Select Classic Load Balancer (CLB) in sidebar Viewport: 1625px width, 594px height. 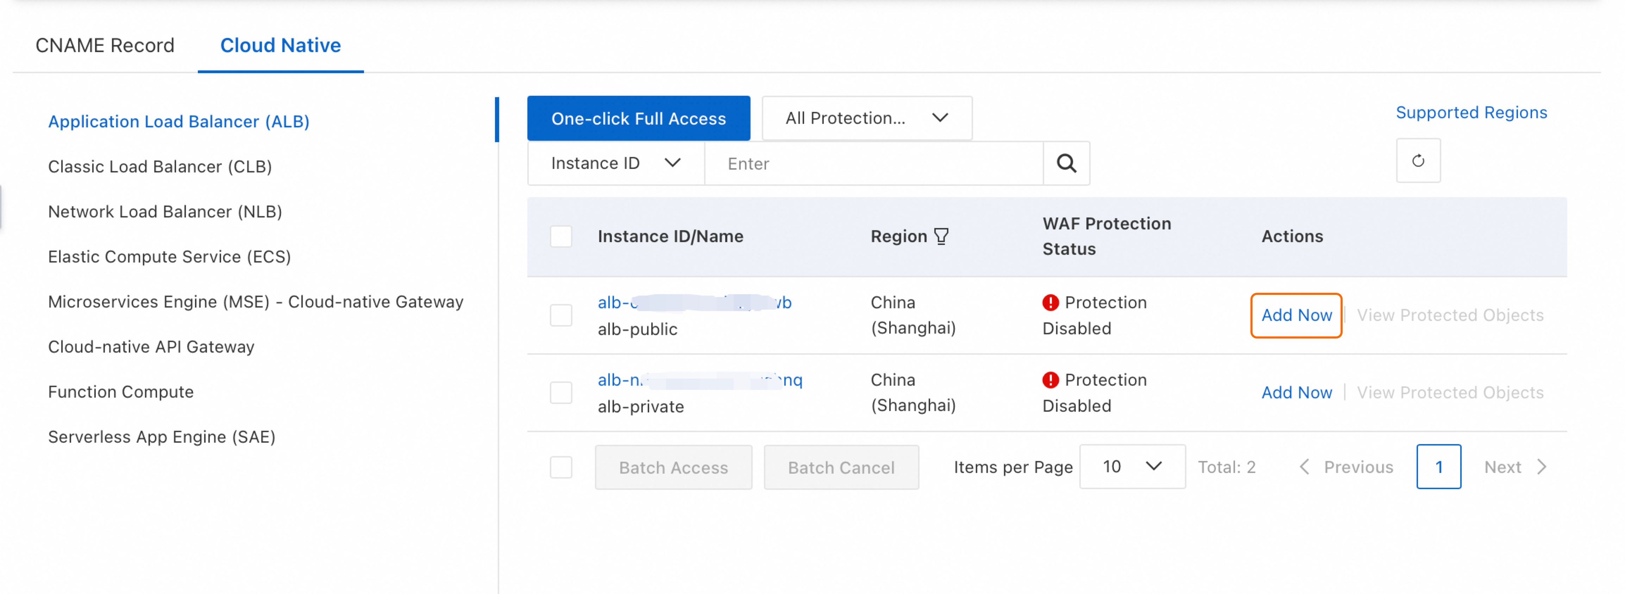coord(159,166)
